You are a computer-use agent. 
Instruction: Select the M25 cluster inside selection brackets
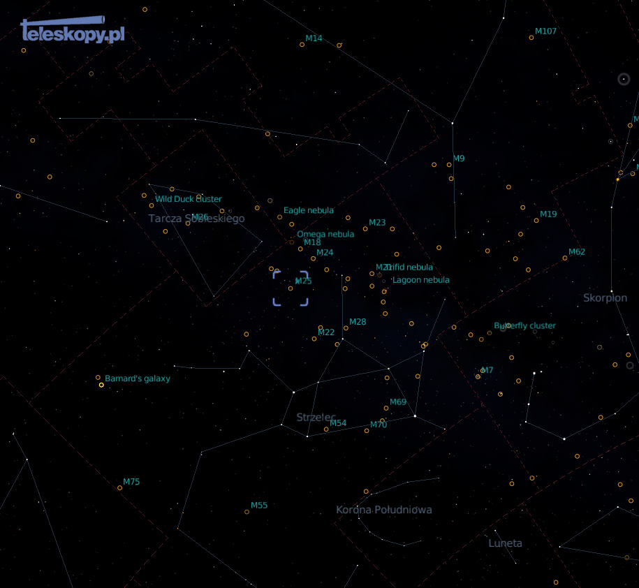(x=291, y=288)
